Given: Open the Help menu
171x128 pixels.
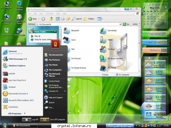Looking at the screenshot, I should (64, 13).
